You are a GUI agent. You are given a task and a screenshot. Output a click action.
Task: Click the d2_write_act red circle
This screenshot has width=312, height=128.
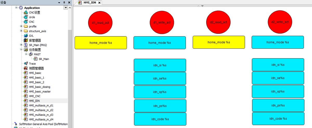point(278,22)
